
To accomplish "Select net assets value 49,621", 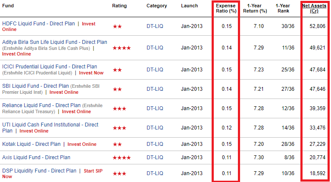I will coord(317,48).
